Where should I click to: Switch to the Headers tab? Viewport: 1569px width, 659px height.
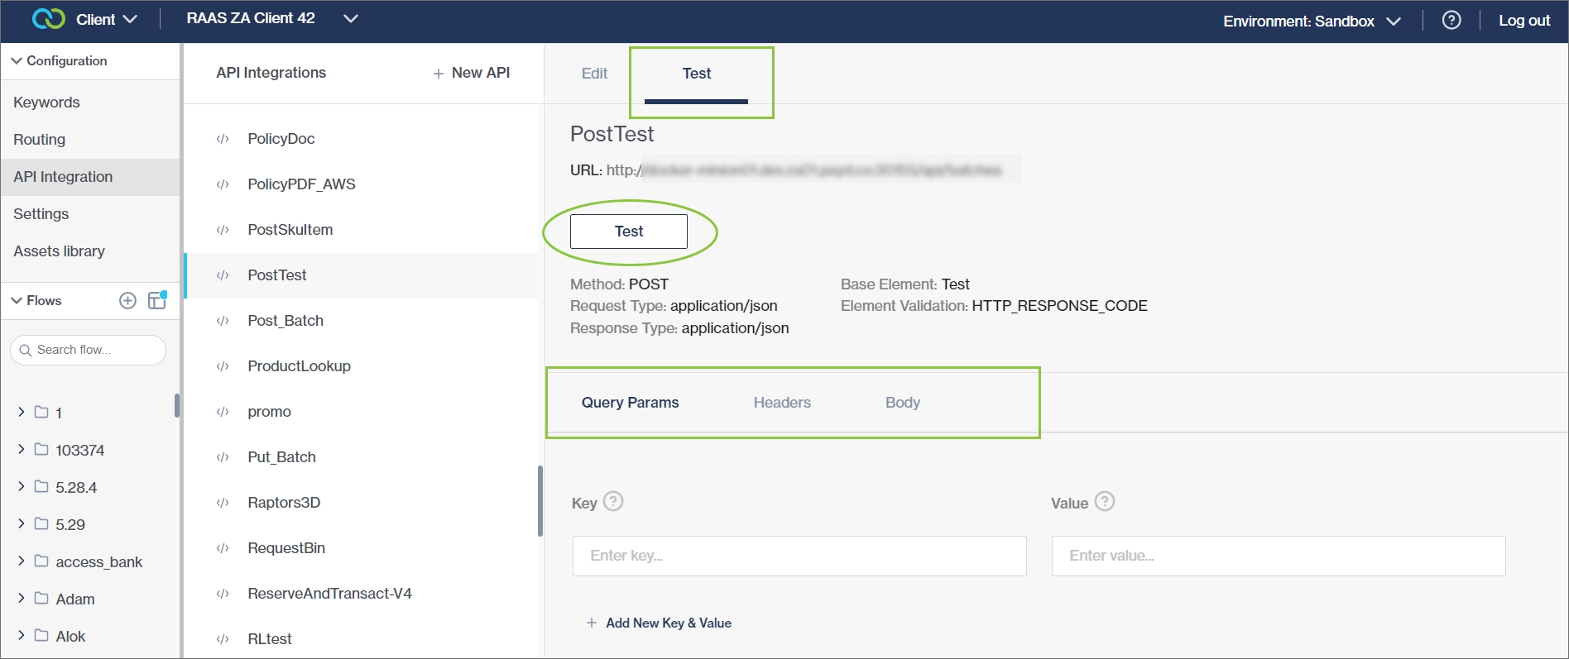[x=781, y=403]
